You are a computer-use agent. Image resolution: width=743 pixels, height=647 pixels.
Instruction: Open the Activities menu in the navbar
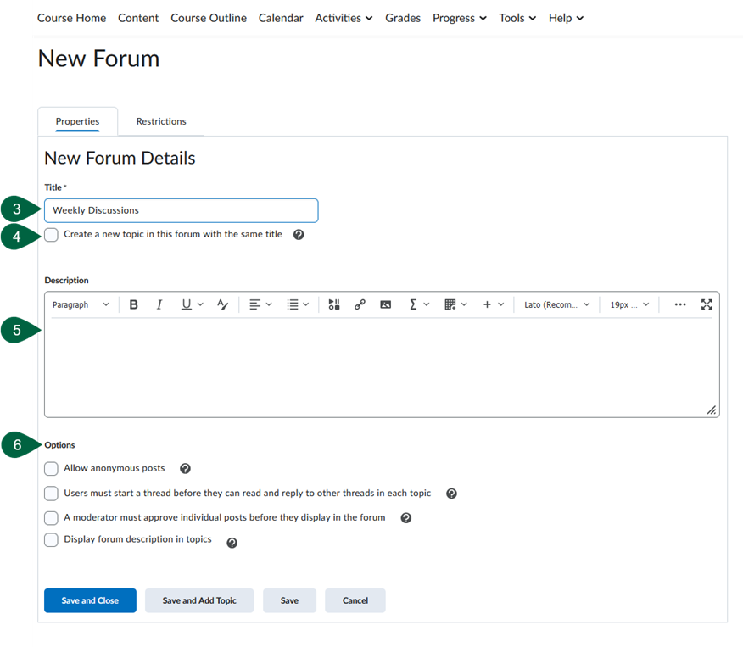(x=344, y=17)
